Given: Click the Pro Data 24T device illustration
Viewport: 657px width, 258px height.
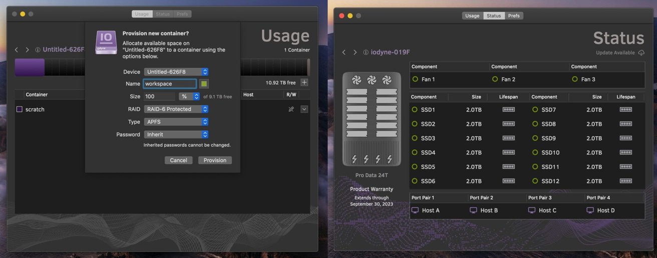Looking at the screenshot, I should pyautogui.click(x=372, y=119).
